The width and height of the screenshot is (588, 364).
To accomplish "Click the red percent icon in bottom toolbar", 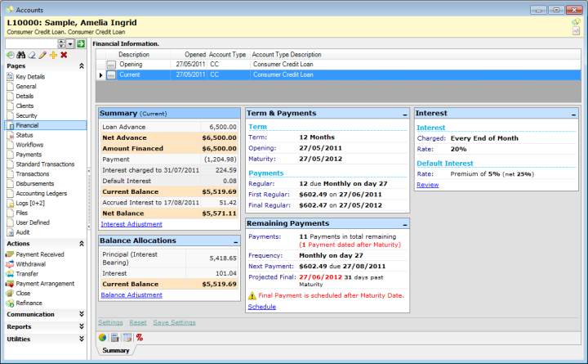I will tap(139, 337).
